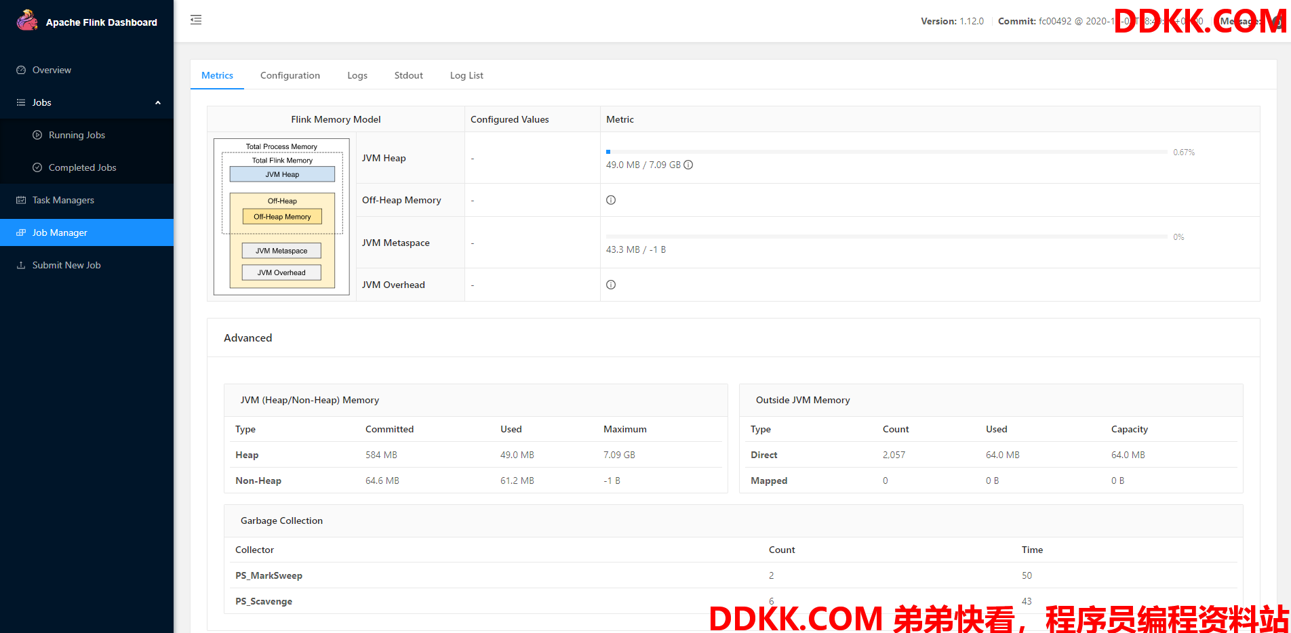Switch to the Configuration tab

click(290, 75)
